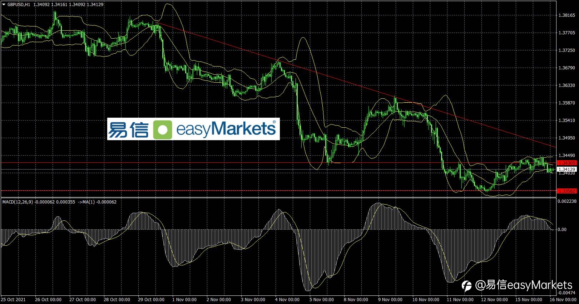Click the GBPUSD,H1 chart title
Viewport: 579px width, 304px height.
[19, 5]
